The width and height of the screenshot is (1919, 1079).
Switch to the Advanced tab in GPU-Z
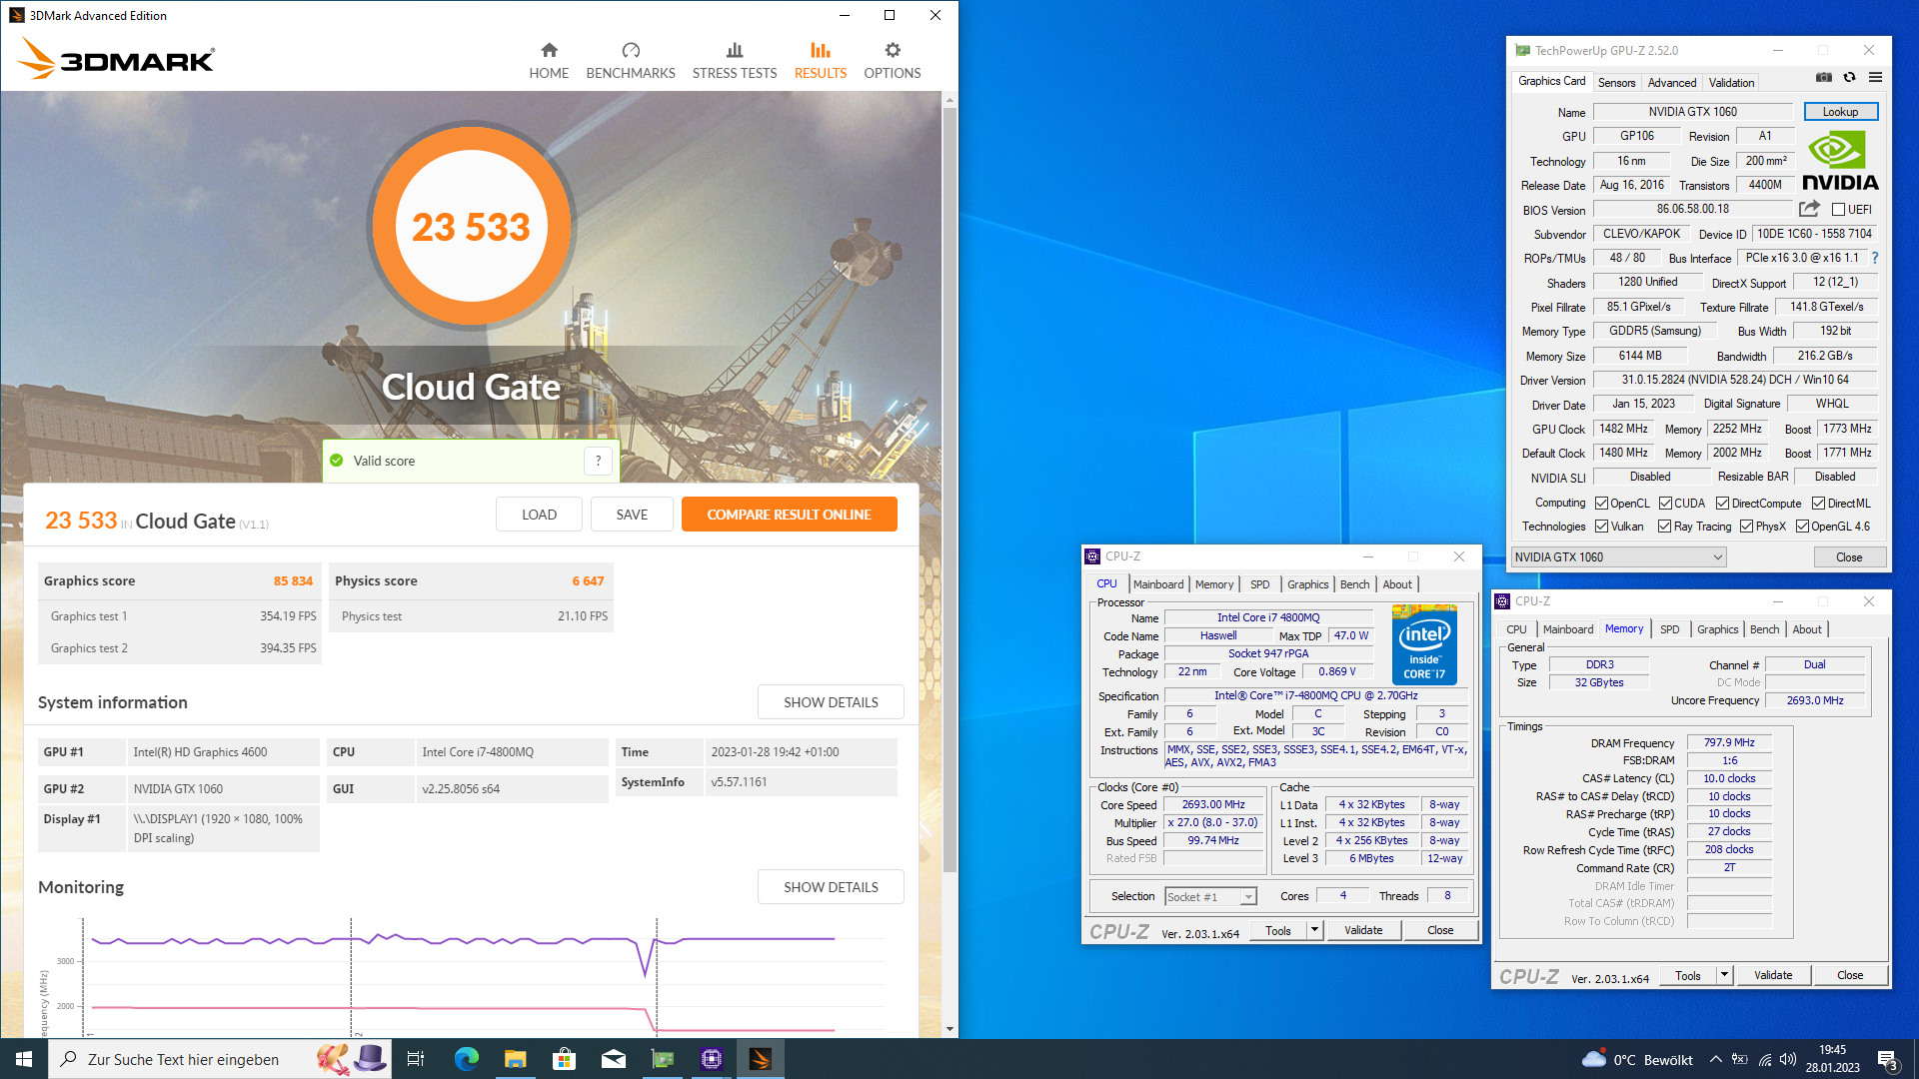[1671, 83]
